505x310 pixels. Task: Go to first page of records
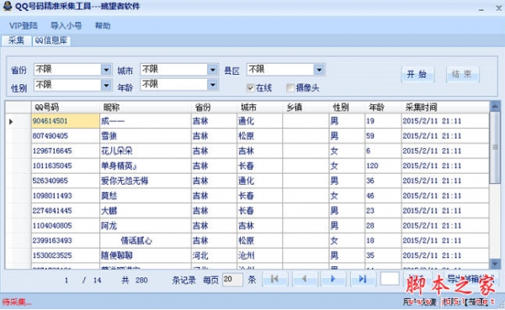click(274, 279)
